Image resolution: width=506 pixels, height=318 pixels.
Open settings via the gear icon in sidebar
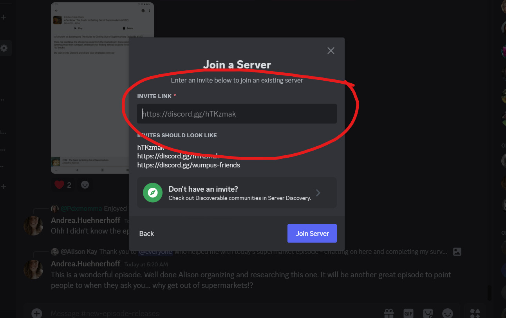pyautogui.click(x=4, y=48)
